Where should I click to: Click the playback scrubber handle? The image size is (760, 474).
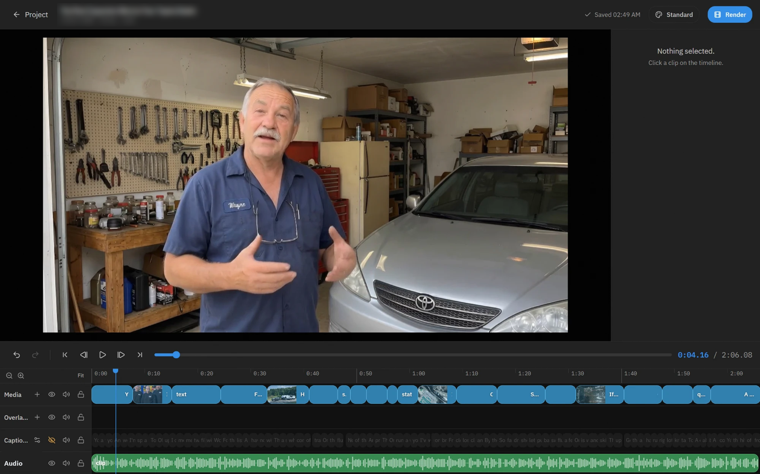[x=176, y=355]
